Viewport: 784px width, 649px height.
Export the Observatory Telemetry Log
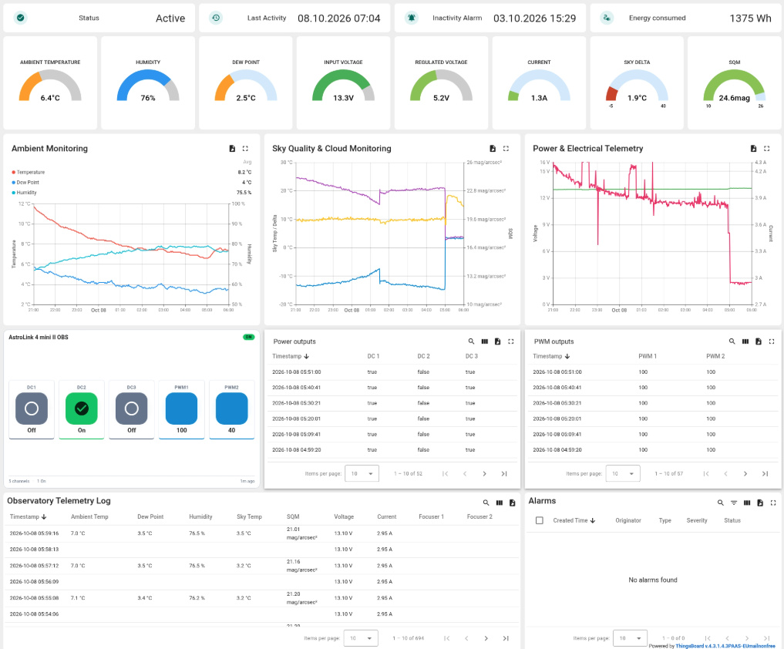[513, 503]
